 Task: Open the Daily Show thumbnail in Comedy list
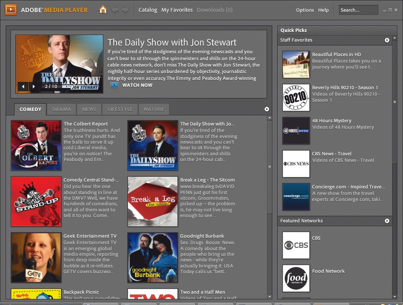pyautogui.click(x=152, y=145)
